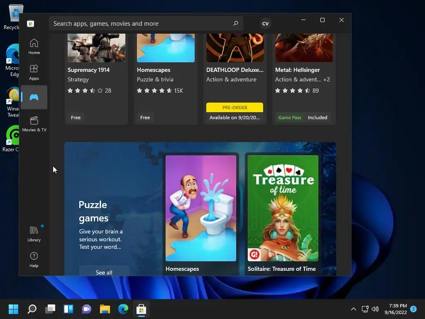Click Microsoft Store taskbar icon
This screenshot has width=425, height=319.
coord(141,309)
